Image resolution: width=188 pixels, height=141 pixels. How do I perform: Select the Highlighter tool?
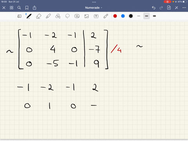tap(48, 16)
